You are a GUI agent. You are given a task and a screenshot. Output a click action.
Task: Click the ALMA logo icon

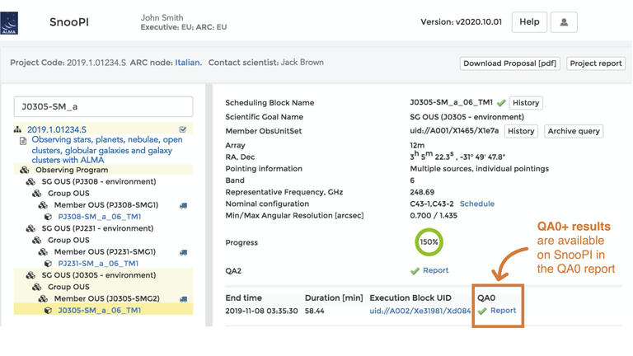(9, 23)
